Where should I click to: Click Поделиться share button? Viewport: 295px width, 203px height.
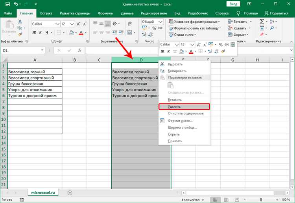point(277,13)
